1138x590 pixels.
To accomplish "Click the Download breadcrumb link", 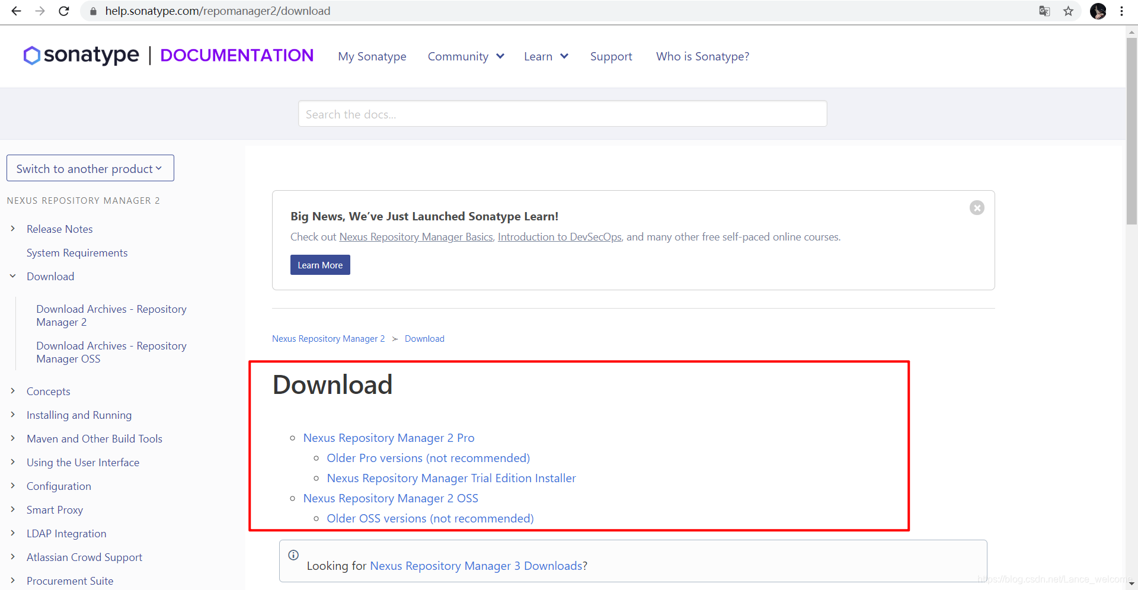I will click(x=424, y=339).
